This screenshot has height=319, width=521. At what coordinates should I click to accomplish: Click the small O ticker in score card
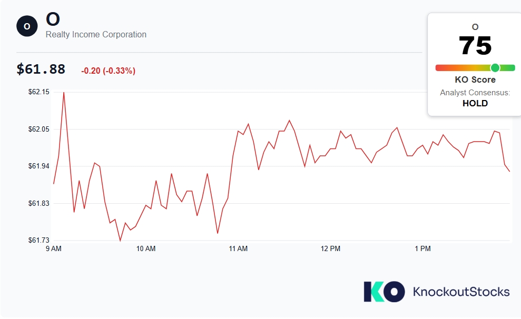[x=475, y=27]
